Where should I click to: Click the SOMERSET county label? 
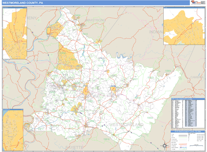pos(181,130)
